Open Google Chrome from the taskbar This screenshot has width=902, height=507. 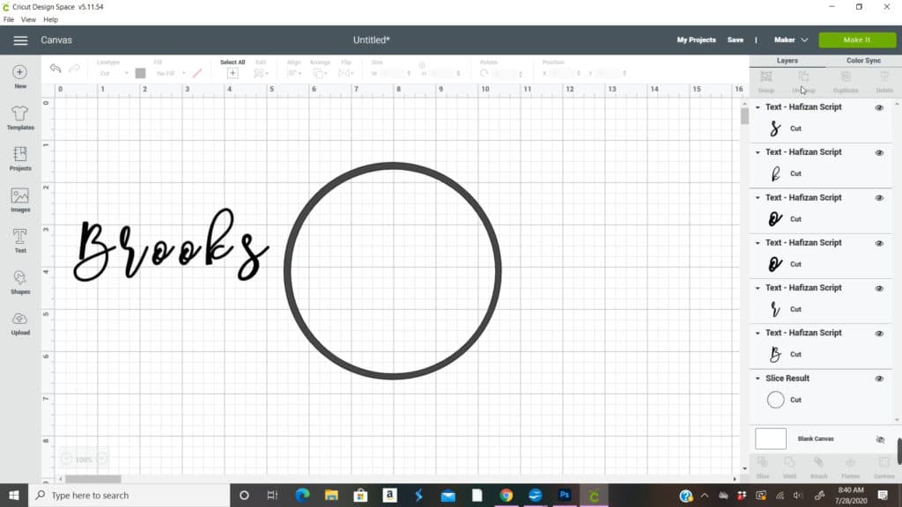point(506,495)
